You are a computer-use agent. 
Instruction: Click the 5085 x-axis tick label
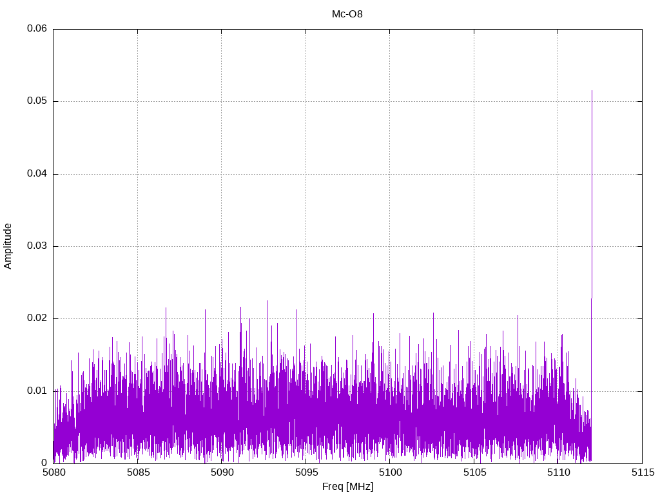click(x=137, y=472)
